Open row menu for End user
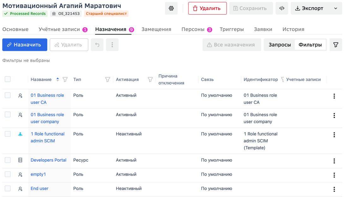The width and height of the screenshot is (346, 197). pyautogui.click(x=334, y=189)
